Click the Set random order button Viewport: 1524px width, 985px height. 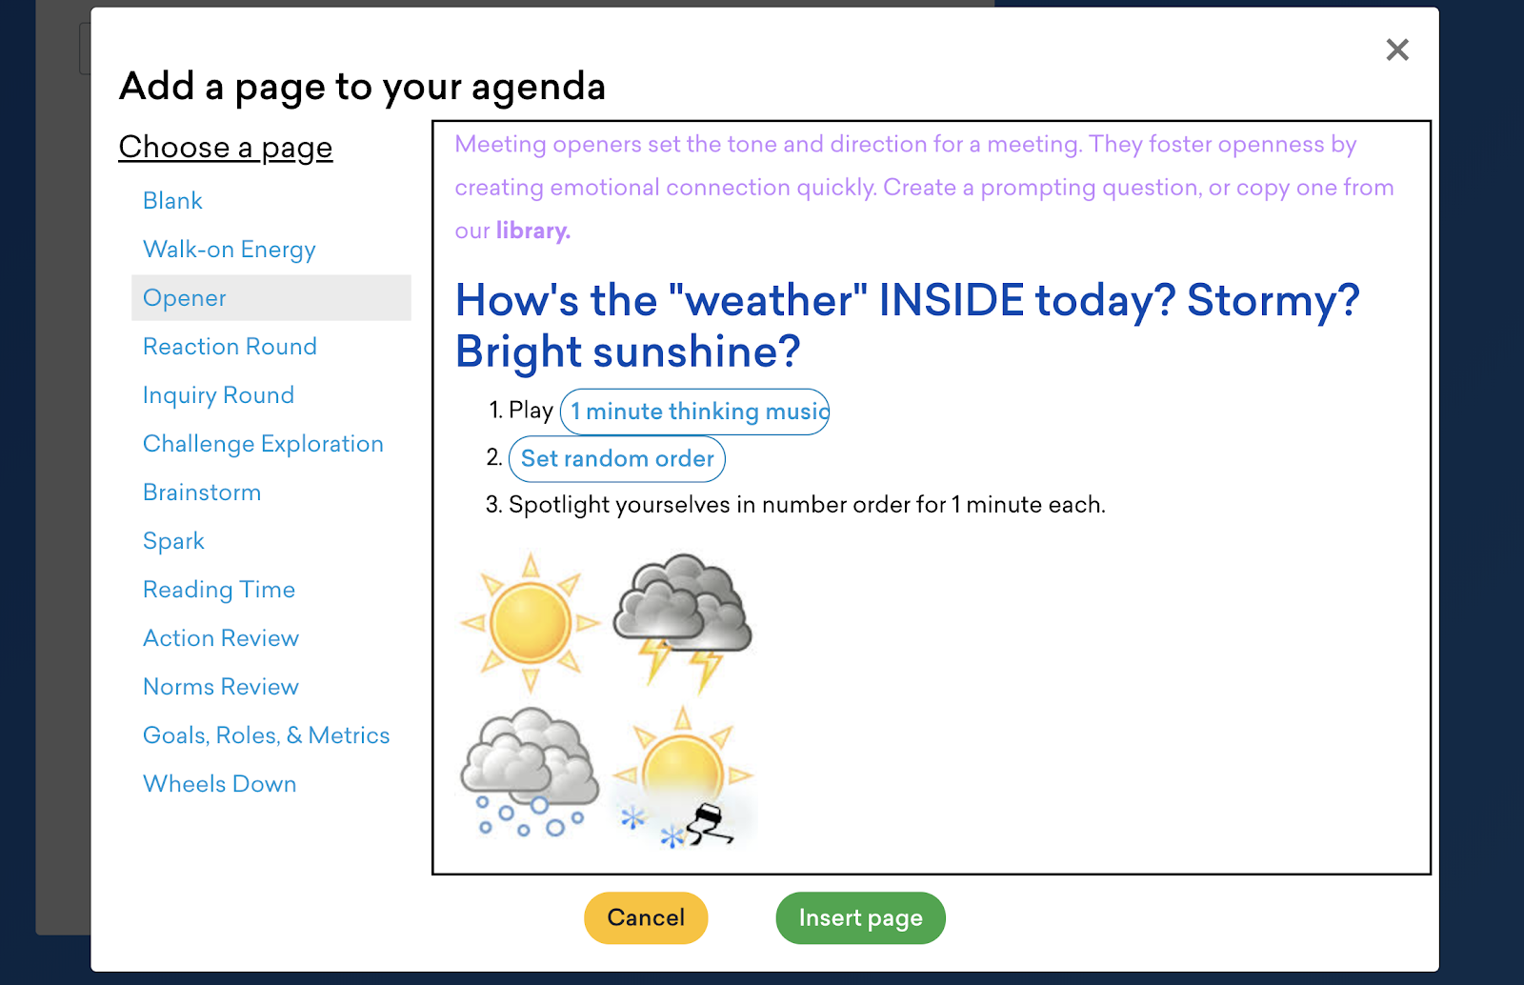pos(617,459)
